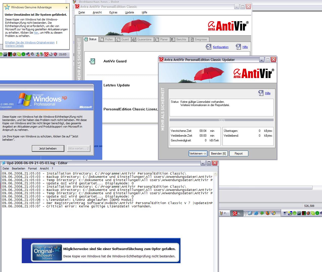The width and height of the screenshot is (322, 272).
Task: Click the network-disconnected red X tray icon
Action: pos(28,54)
